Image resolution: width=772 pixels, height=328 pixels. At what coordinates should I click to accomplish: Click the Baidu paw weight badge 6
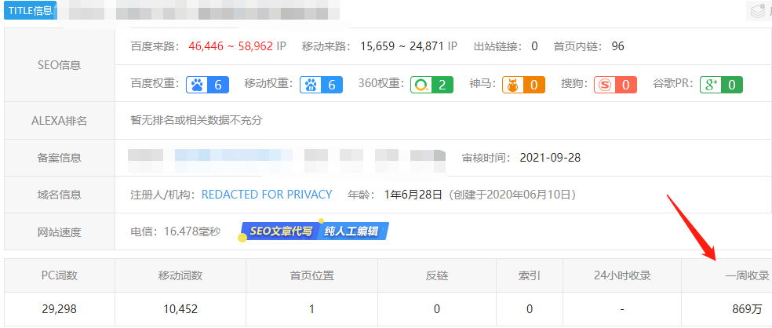pyautogui.click(x=207, y=85)
